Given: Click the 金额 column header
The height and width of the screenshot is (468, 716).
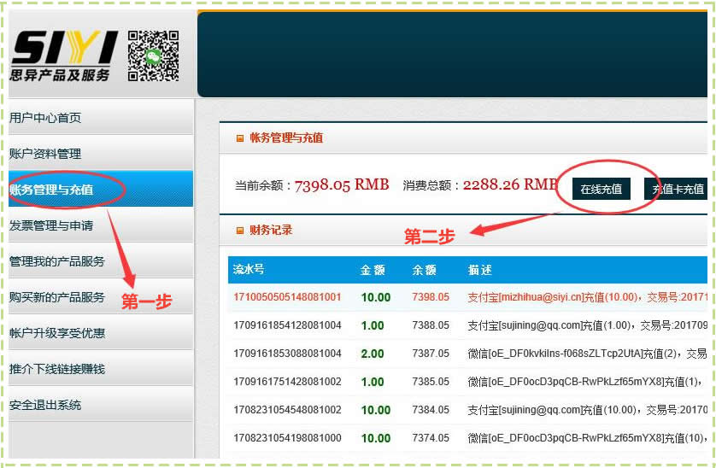Looking at the screenshot, I should coord(373,270).
